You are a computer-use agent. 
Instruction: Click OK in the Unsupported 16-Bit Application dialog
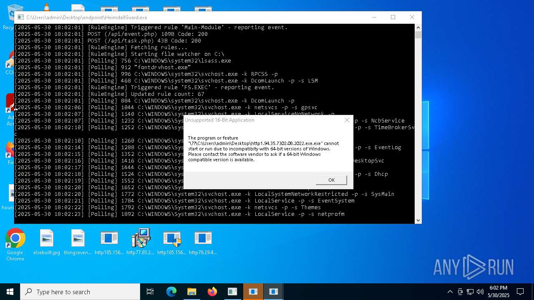coord(331,180)
